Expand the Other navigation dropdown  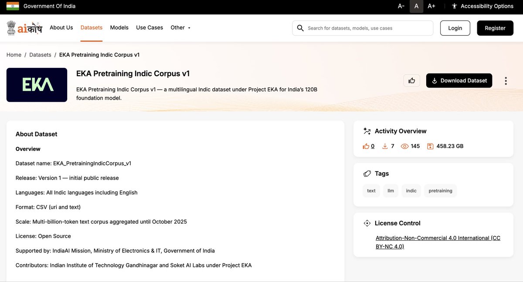[x=180, y=27]
